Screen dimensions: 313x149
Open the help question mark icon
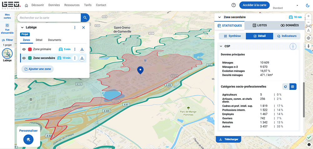coord(233,5)
